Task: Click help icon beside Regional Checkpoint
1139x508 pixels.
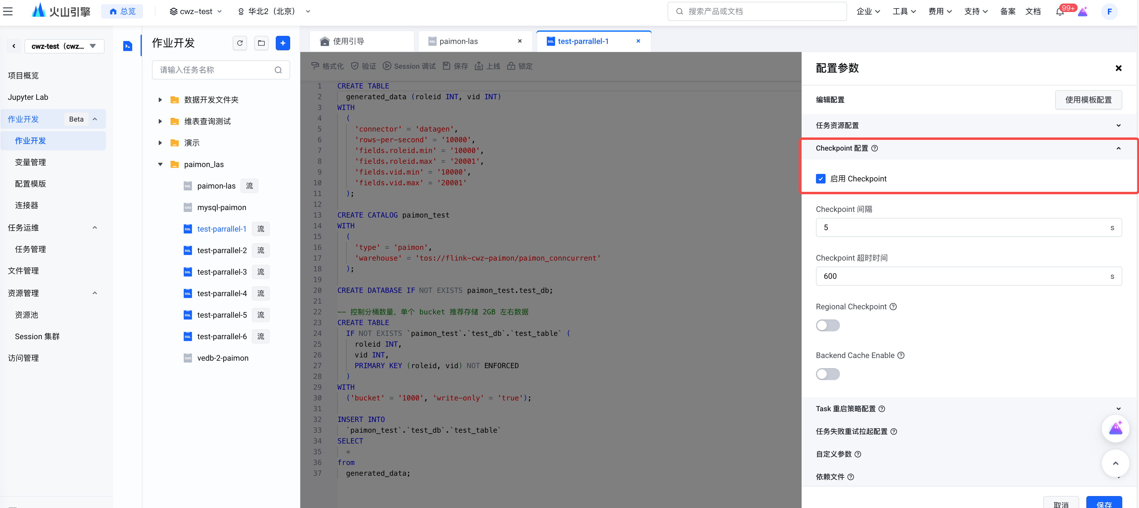Action: click(893, 307)
